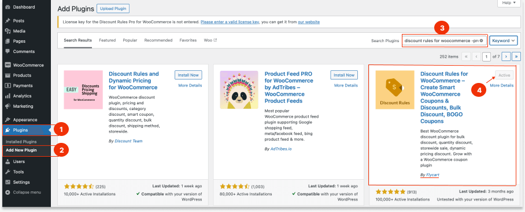Click the Appearance brush icon

8,120
